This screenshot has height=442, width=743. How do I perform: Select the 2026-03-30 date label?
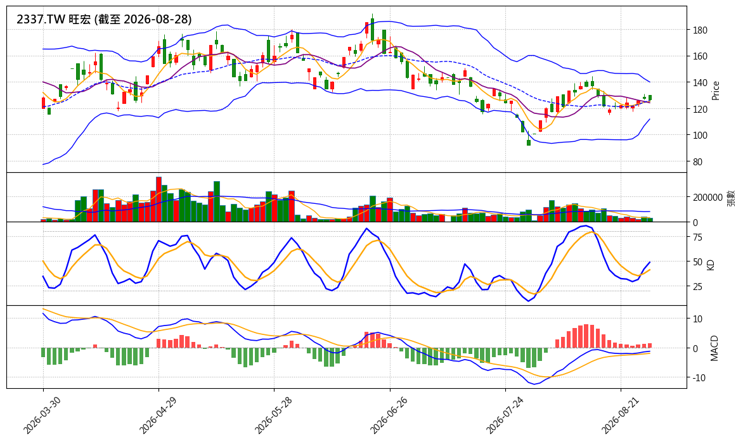(42, 415)
